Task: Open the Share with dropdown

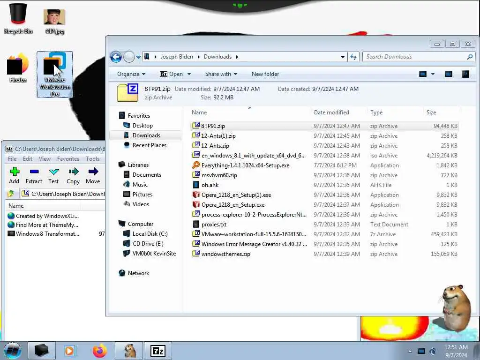Action: 221,74
